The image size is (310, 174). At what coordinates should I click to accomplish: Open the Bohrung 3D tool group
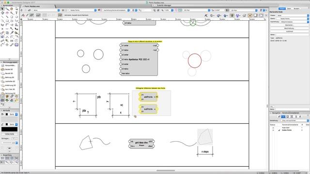[9, 77]
